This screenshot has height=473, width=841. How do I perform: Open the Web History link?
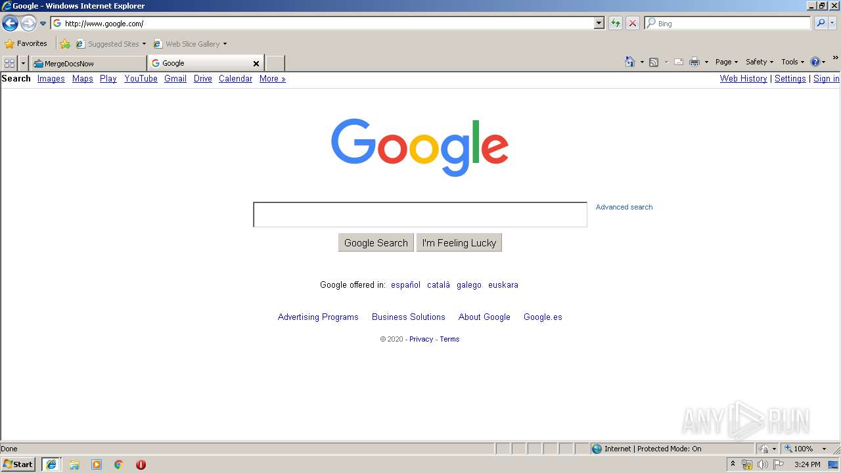coord(743,79)
